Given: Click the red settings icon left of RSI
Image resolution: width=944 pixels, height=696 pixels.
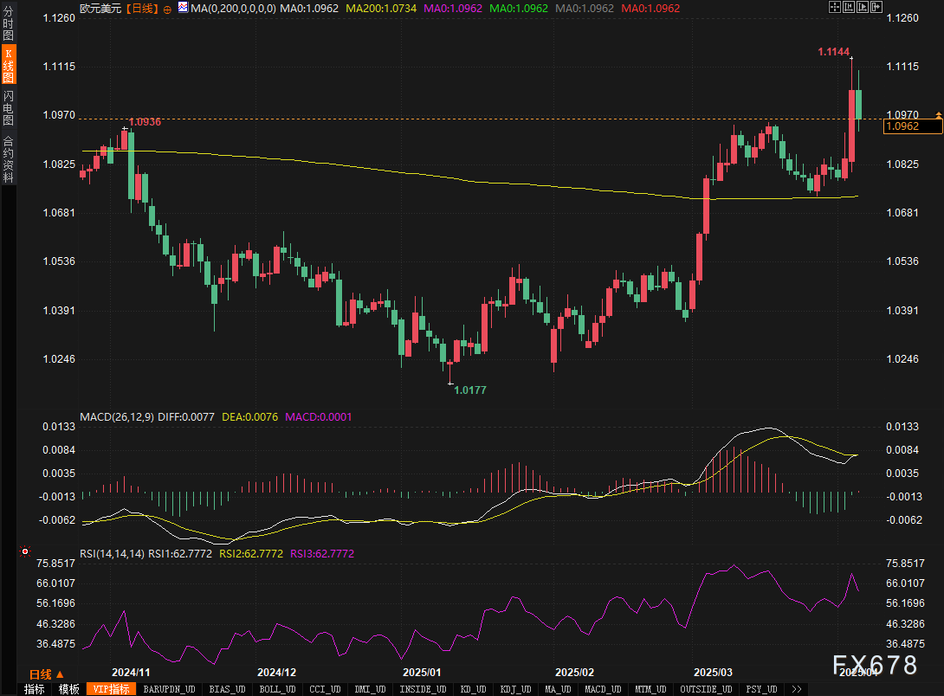Looking at the screenshot, I should pyautogui.click(x=25, y=551).
